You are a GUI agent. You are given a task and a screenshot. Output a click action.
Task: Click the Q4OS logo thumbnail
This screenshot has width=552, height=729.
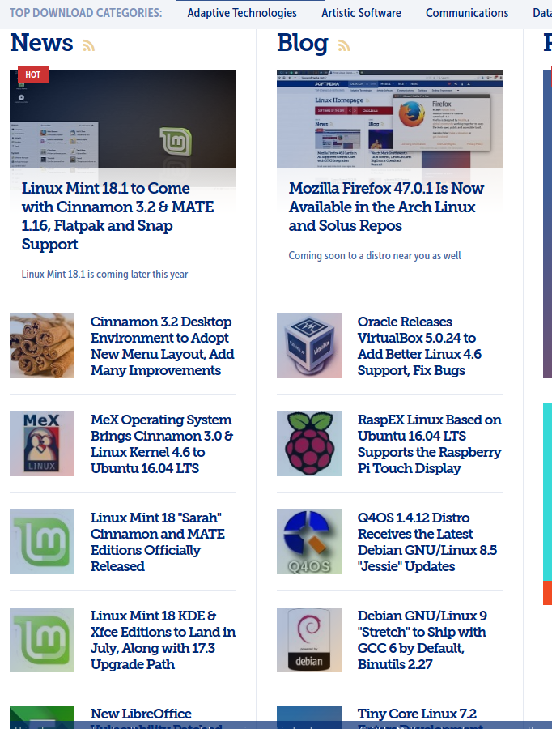(309, 542)
